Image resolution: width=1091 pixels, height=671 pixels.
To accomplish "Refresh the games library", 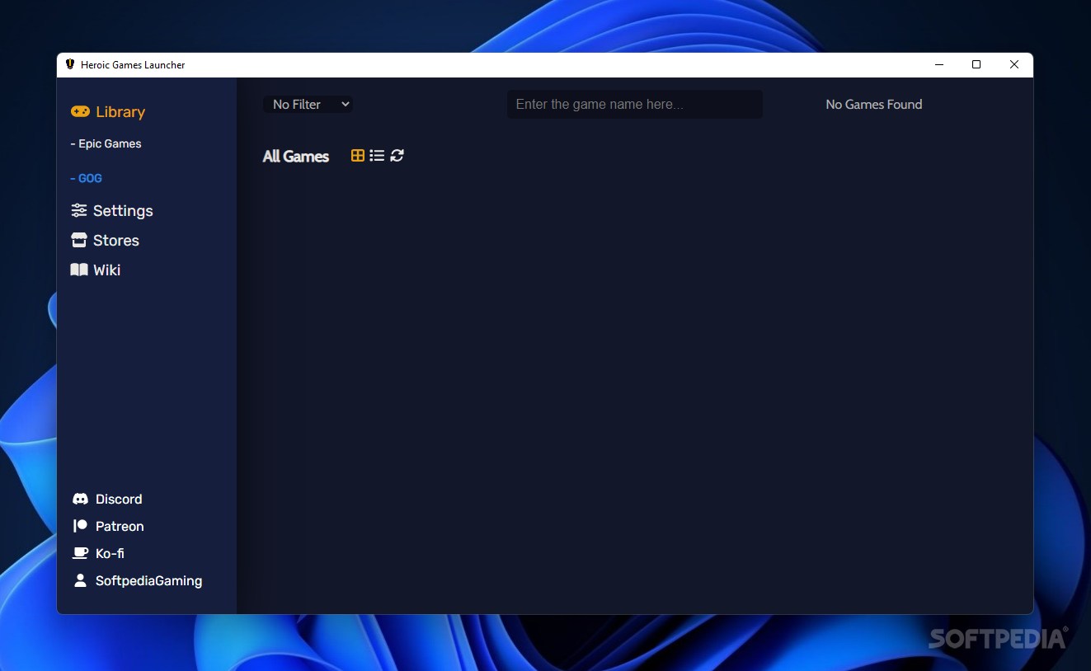I will click(x=397, y=155).
